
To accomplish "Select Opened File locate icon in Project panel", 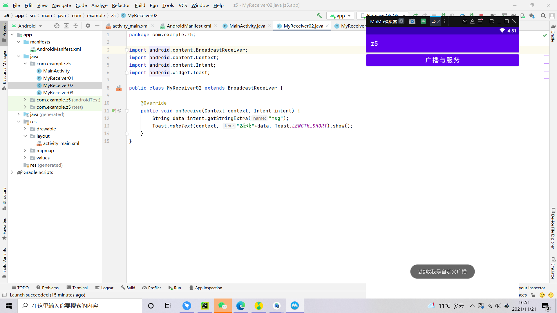I will coord(57,26).
